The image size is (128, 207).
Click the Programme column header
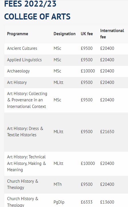(x=17, y=34)
